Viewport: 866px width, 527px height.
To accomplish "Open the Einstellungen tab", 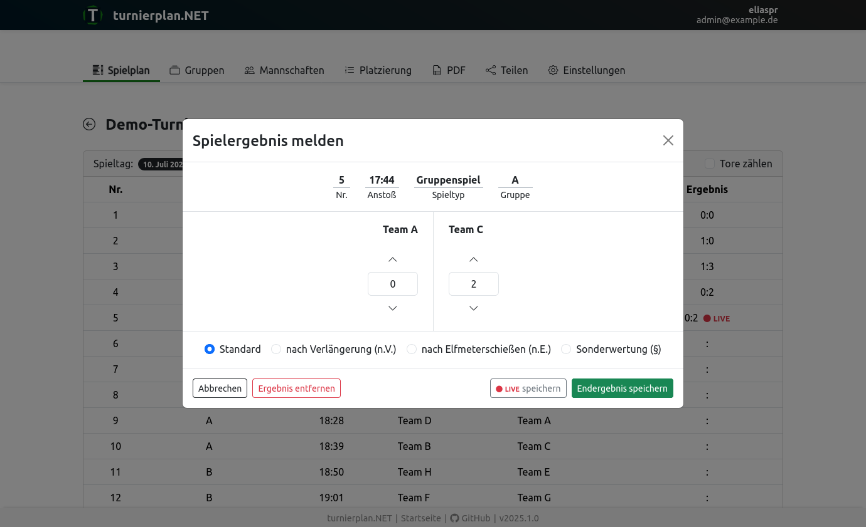I will click(x=587, y=70).
